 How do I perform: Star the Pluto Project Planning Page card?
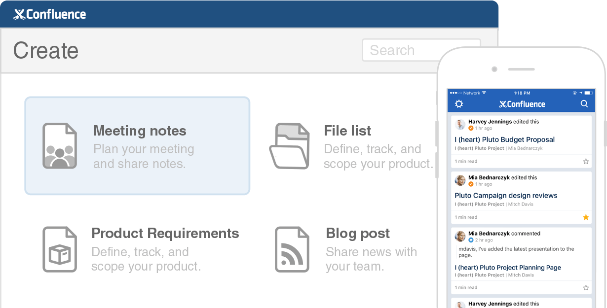coord(586,288)
